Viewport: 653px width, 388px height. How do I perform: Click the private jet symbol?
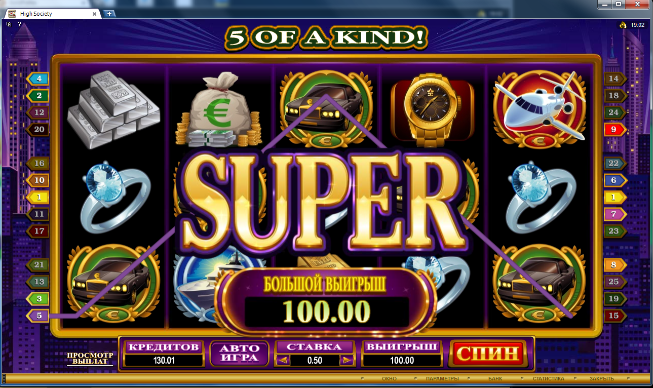tap(539, 108)
